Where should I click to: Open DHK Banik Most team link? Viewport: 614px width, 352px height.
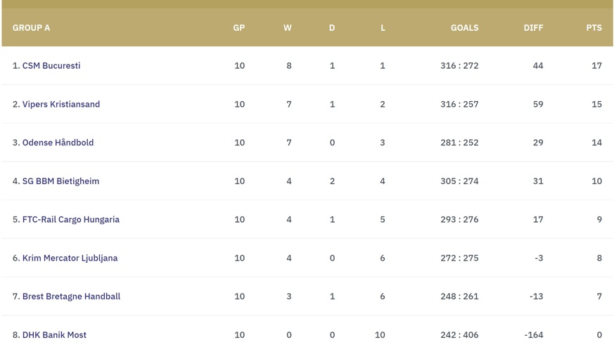point(54,335)
